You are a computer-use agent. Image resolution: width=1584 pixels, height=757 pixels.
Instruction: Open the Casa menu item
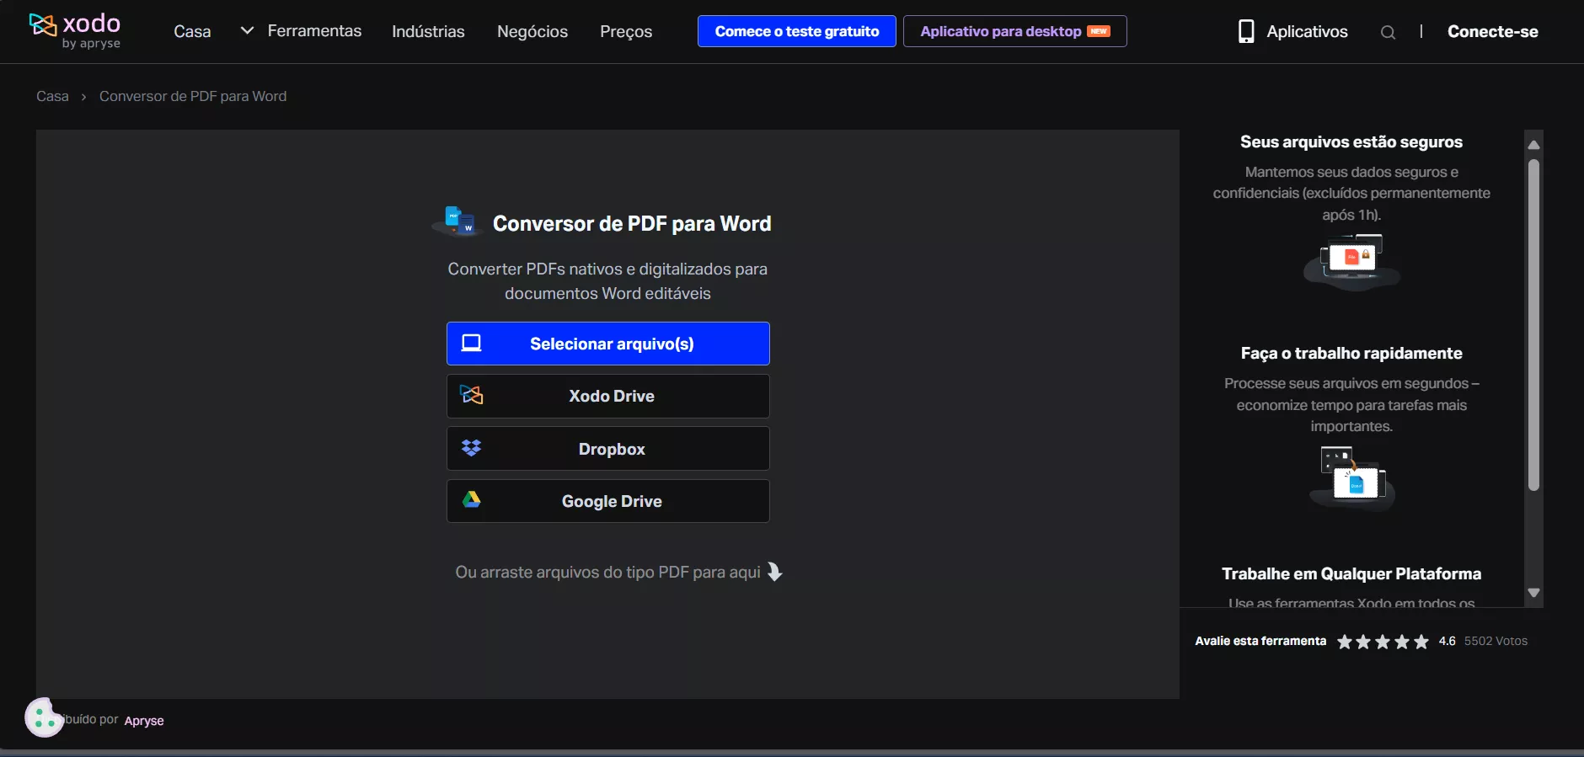192,31
